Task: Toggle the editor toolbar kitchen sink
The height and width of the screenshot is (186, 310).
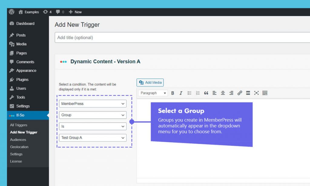Action: coord(265,93)
